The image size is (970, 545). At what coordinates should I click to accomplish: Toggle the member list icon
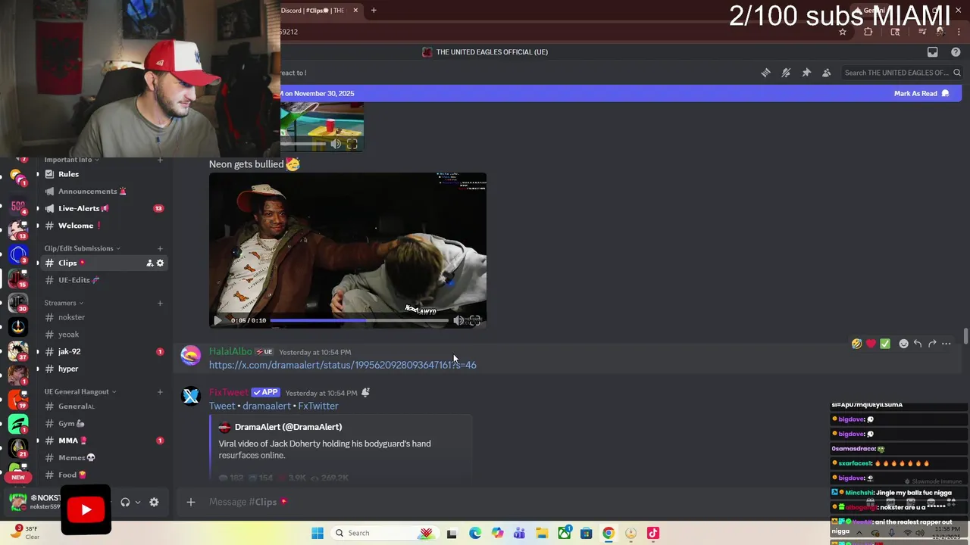tap(827, 73)
